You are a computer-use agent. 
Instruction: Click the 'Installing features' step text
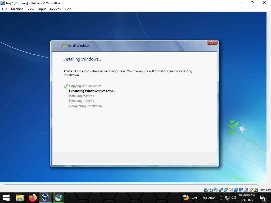coord(81,96)
